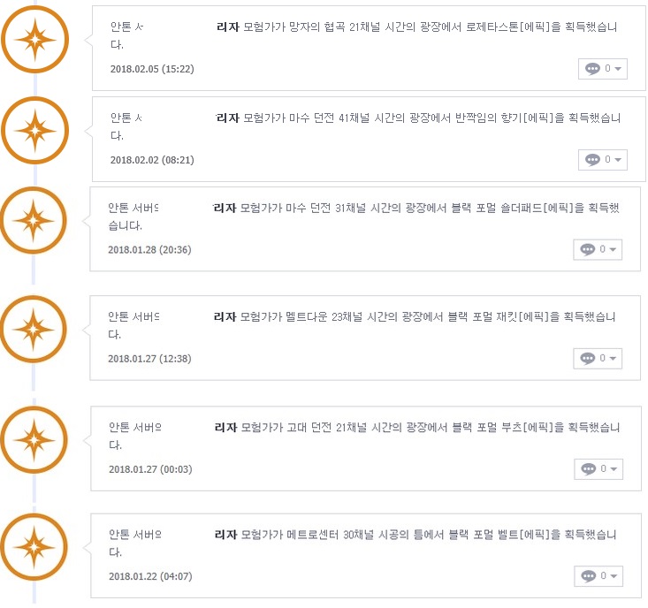Viewport: 648px width, 608px height.
Task: Expand comments arrow on 블랙 포멀 재킷 entry
Action: (613, 358)
